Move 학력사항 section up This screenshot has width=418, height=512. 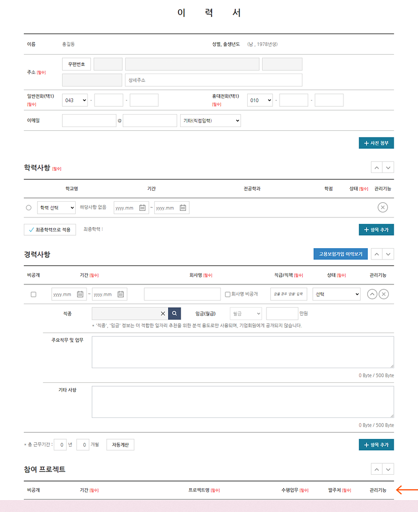click(x=377, y=168)
